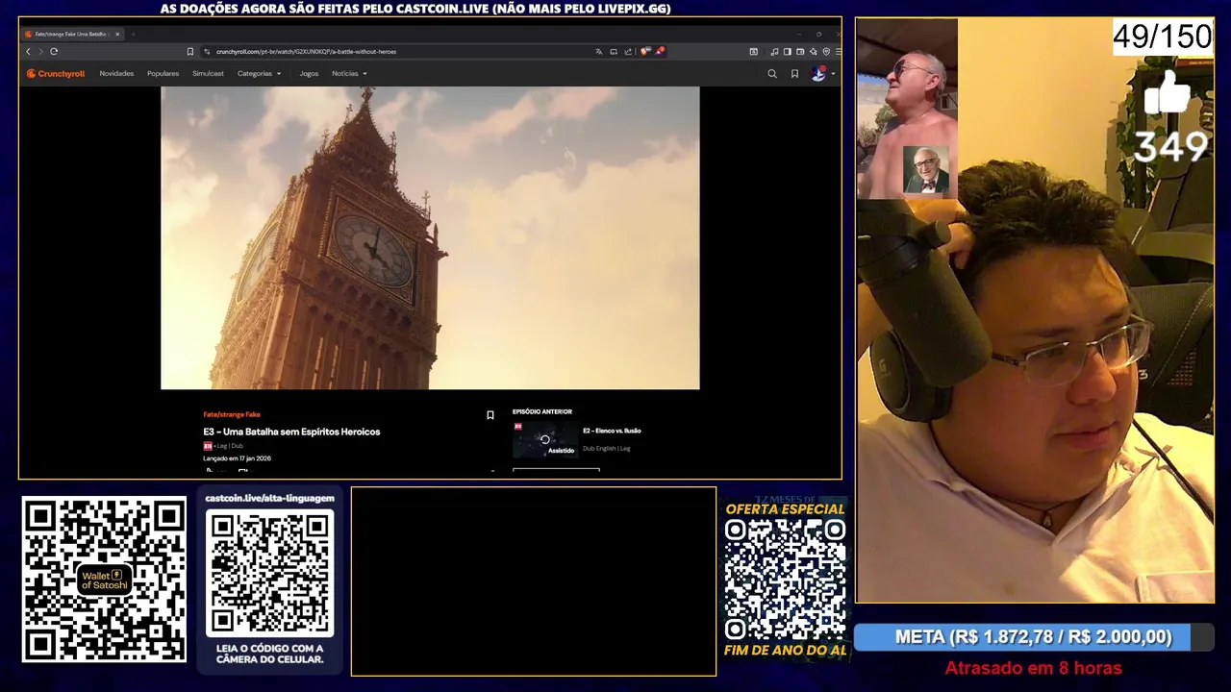Click the picture-in-picture icon in address bar
The image size is (1231, 692).
pyautogui.click(x=614, y=52)
